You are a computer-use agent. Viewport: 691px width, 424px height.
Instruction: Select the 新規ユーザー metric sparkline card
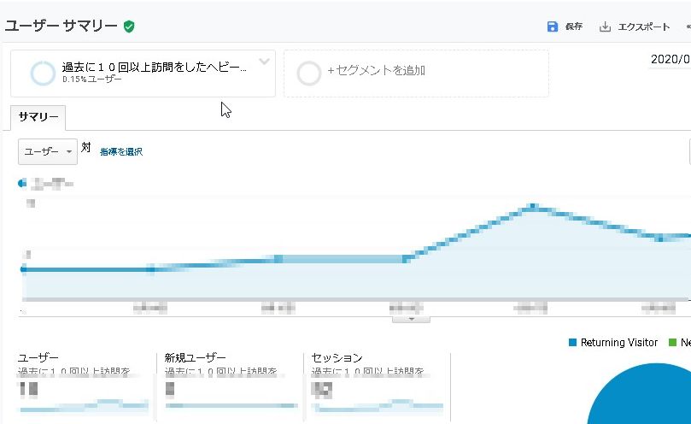pyautogui.click(x=229, y=385)
